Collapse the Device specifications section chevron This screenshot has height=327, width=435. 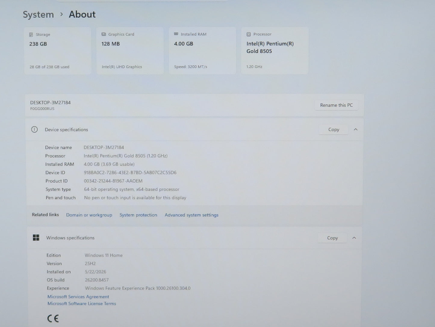356,129
